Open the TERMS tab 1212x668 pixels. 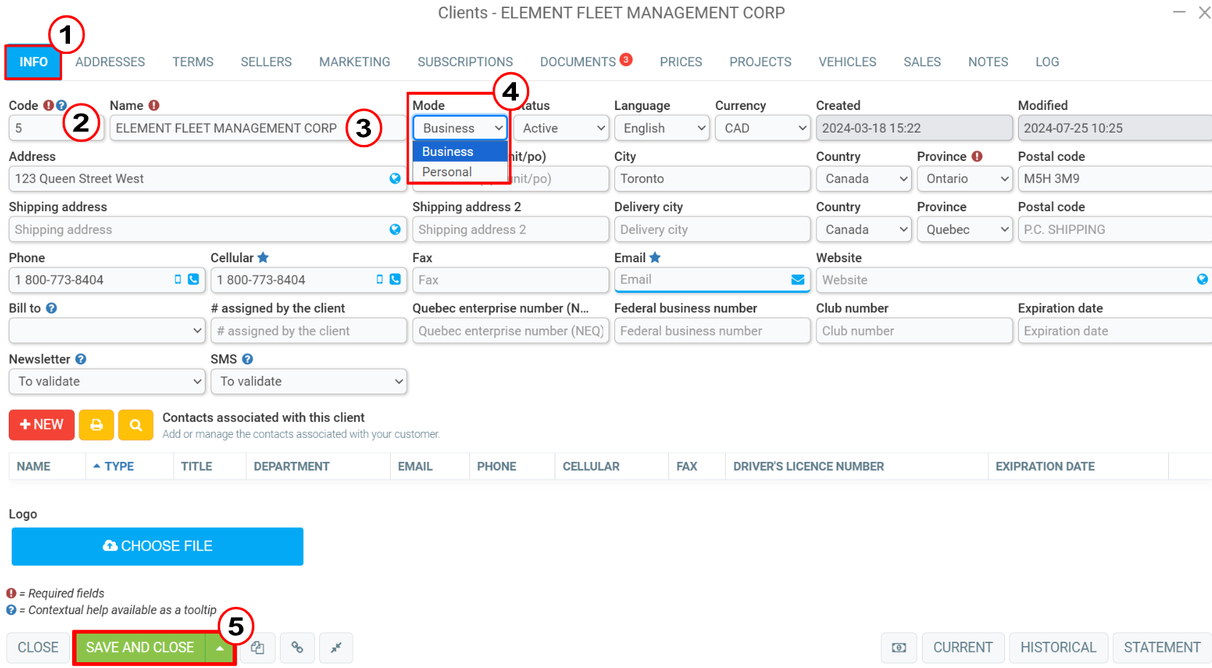click(193, 62)
